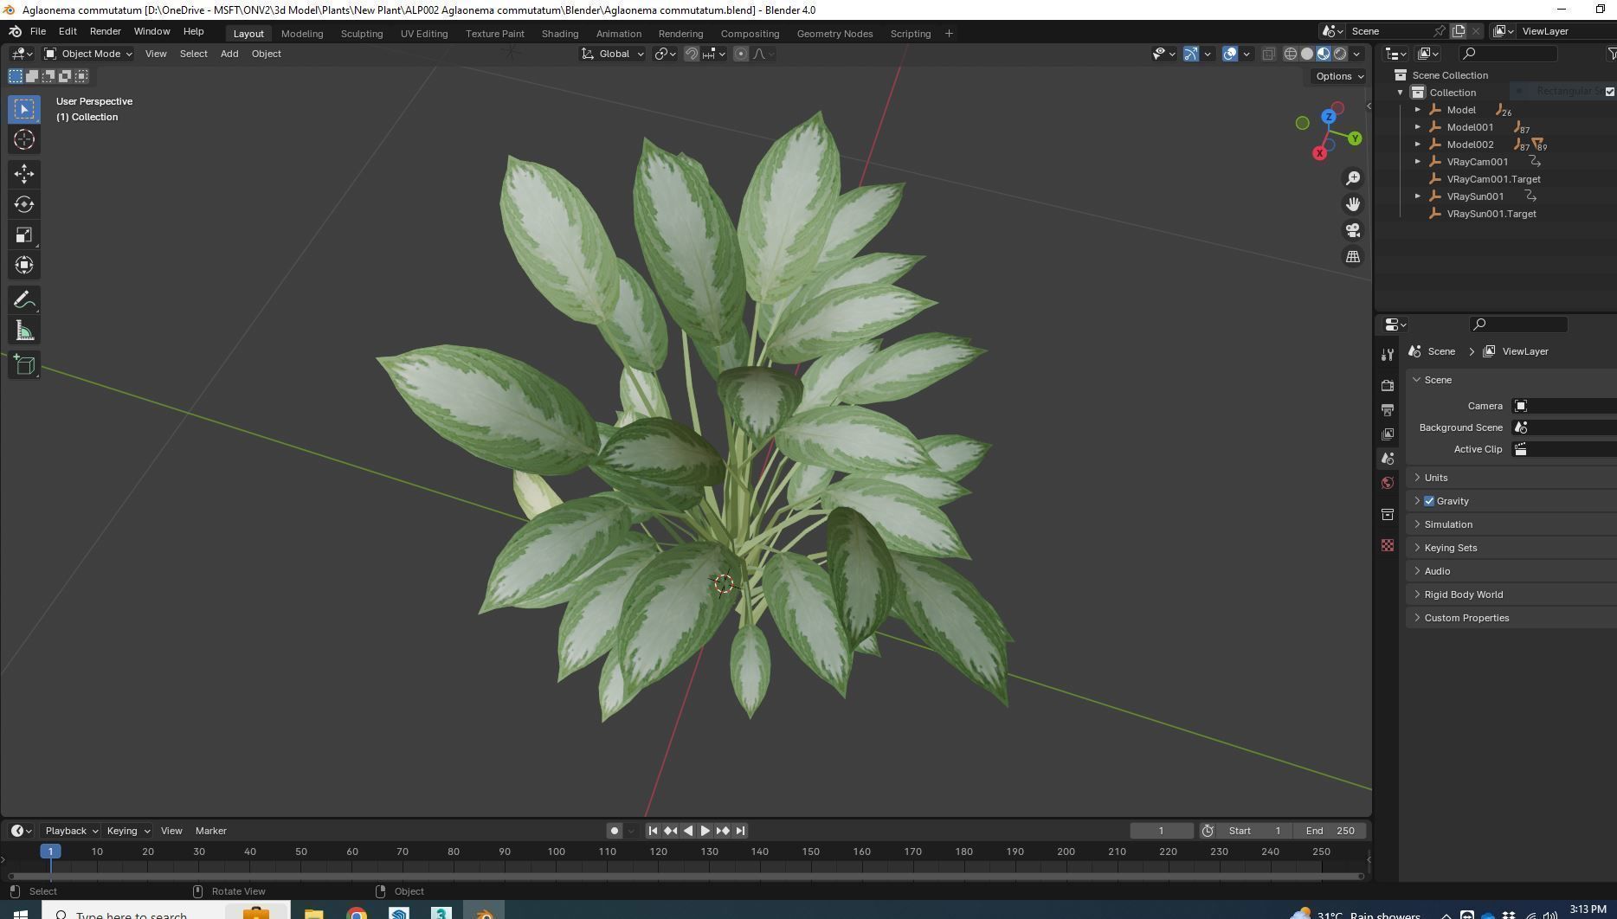Toggle X-ray view button
1617x919 pixels.
pos(1268,54)
